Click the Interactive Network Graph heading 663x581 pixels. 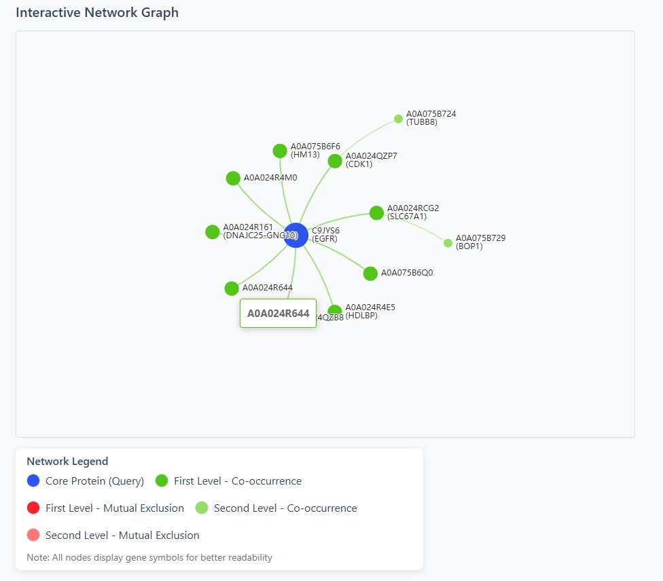point(97,12)
